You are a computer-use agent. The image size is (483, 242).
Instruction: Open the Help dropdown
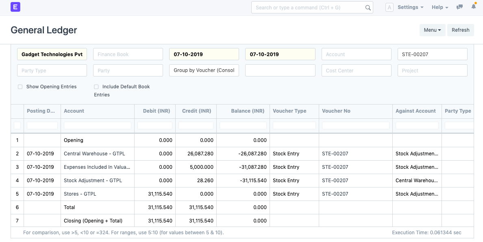click(x=439, y=7)
